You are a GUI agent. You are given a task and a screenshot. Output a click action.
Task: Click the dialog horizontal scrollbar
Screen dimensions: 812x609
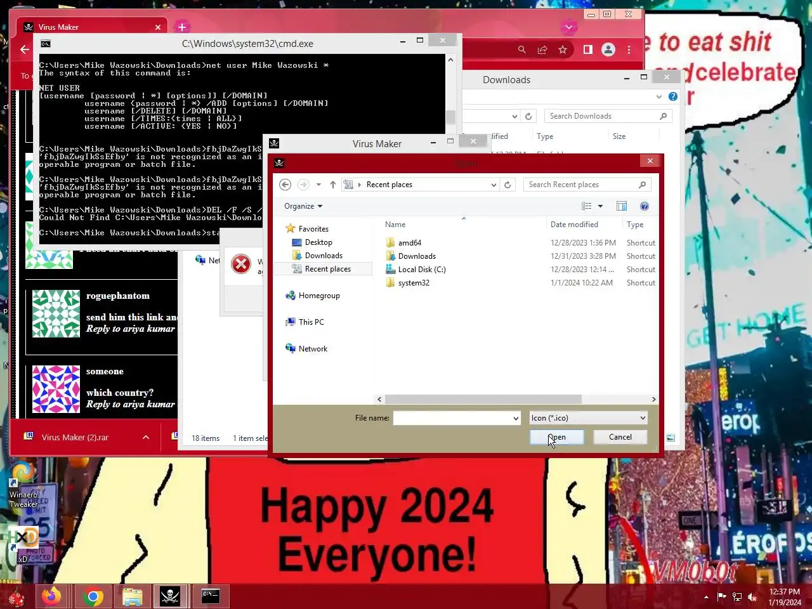(483, 399)
